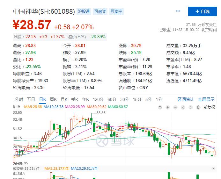Click the chart reset (undo) icon
This screenshot has width=221, height=179.
tap(160, 108)
